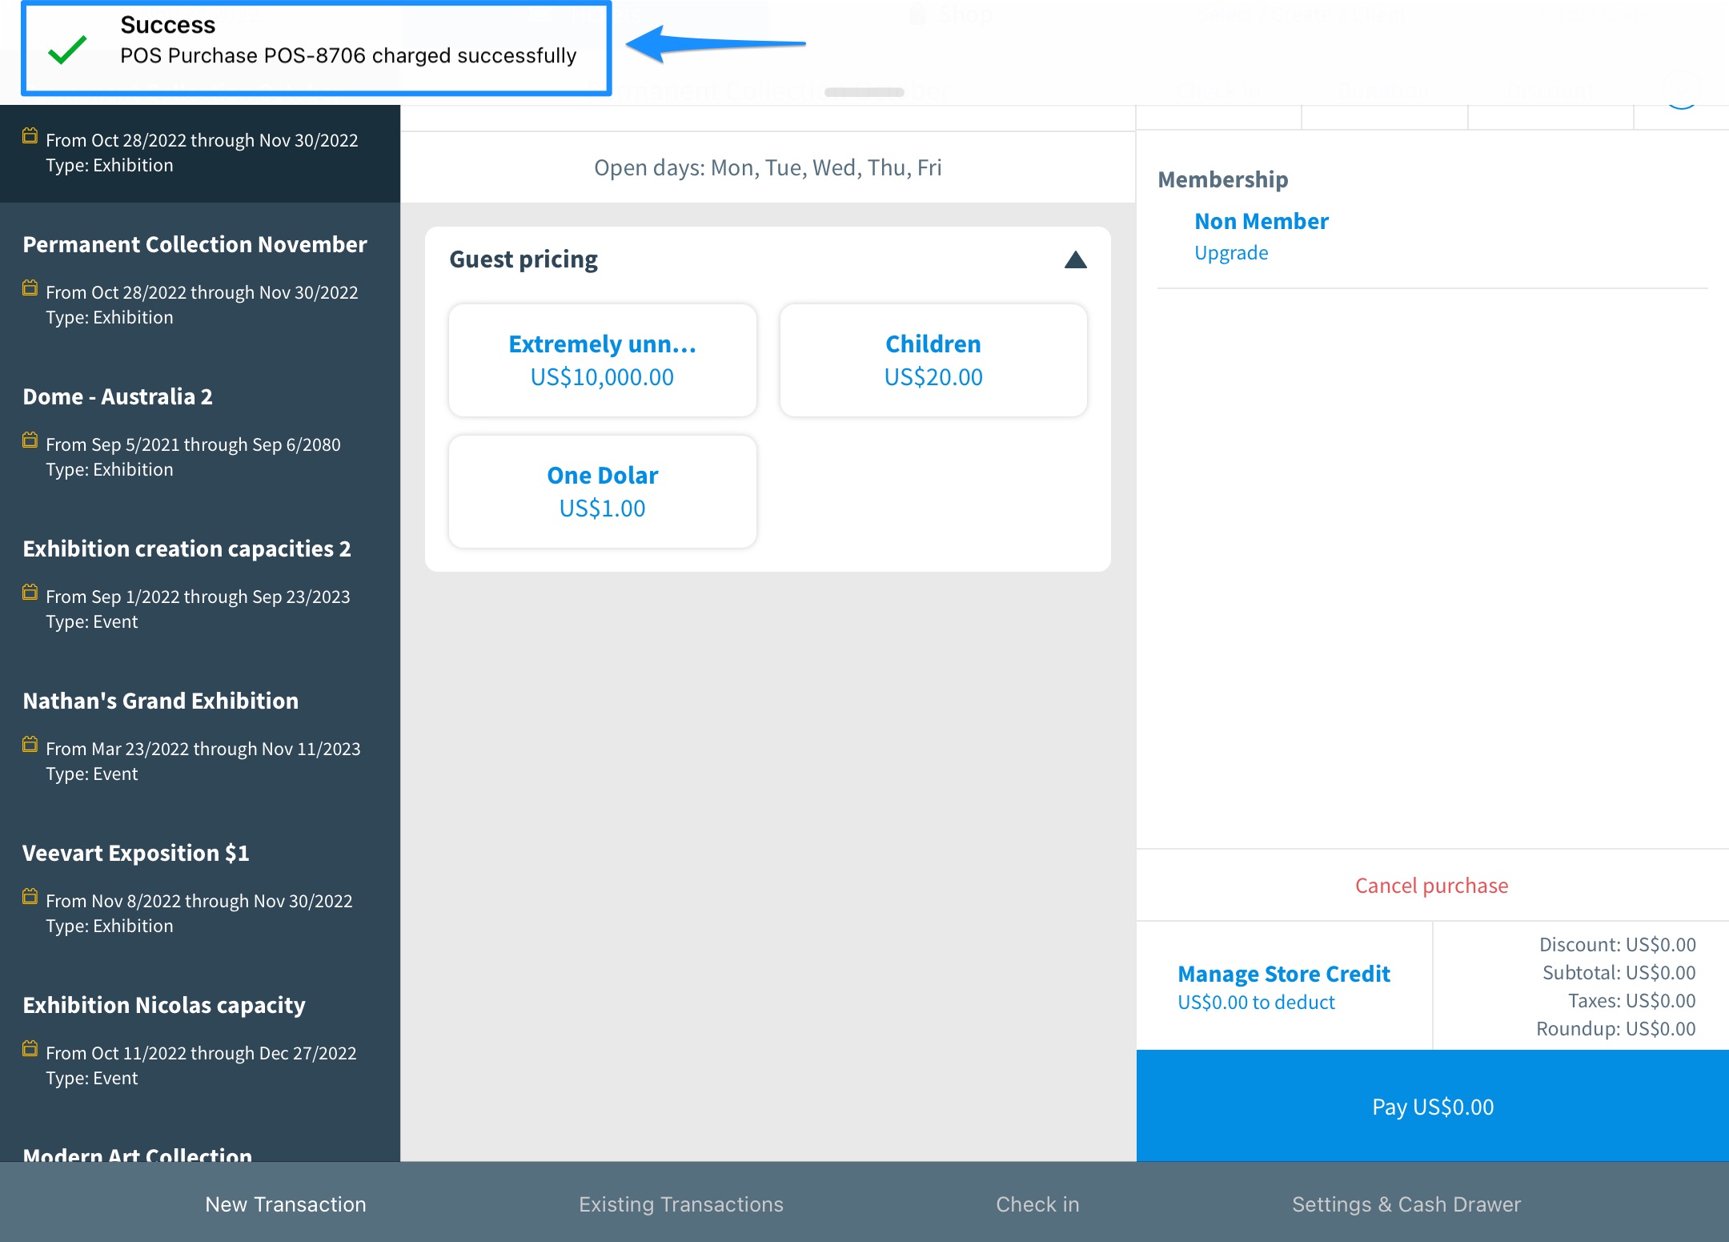Open Manage Store Credit
Viewport: 1729px width, 1242px height.
coord(1283,974)
